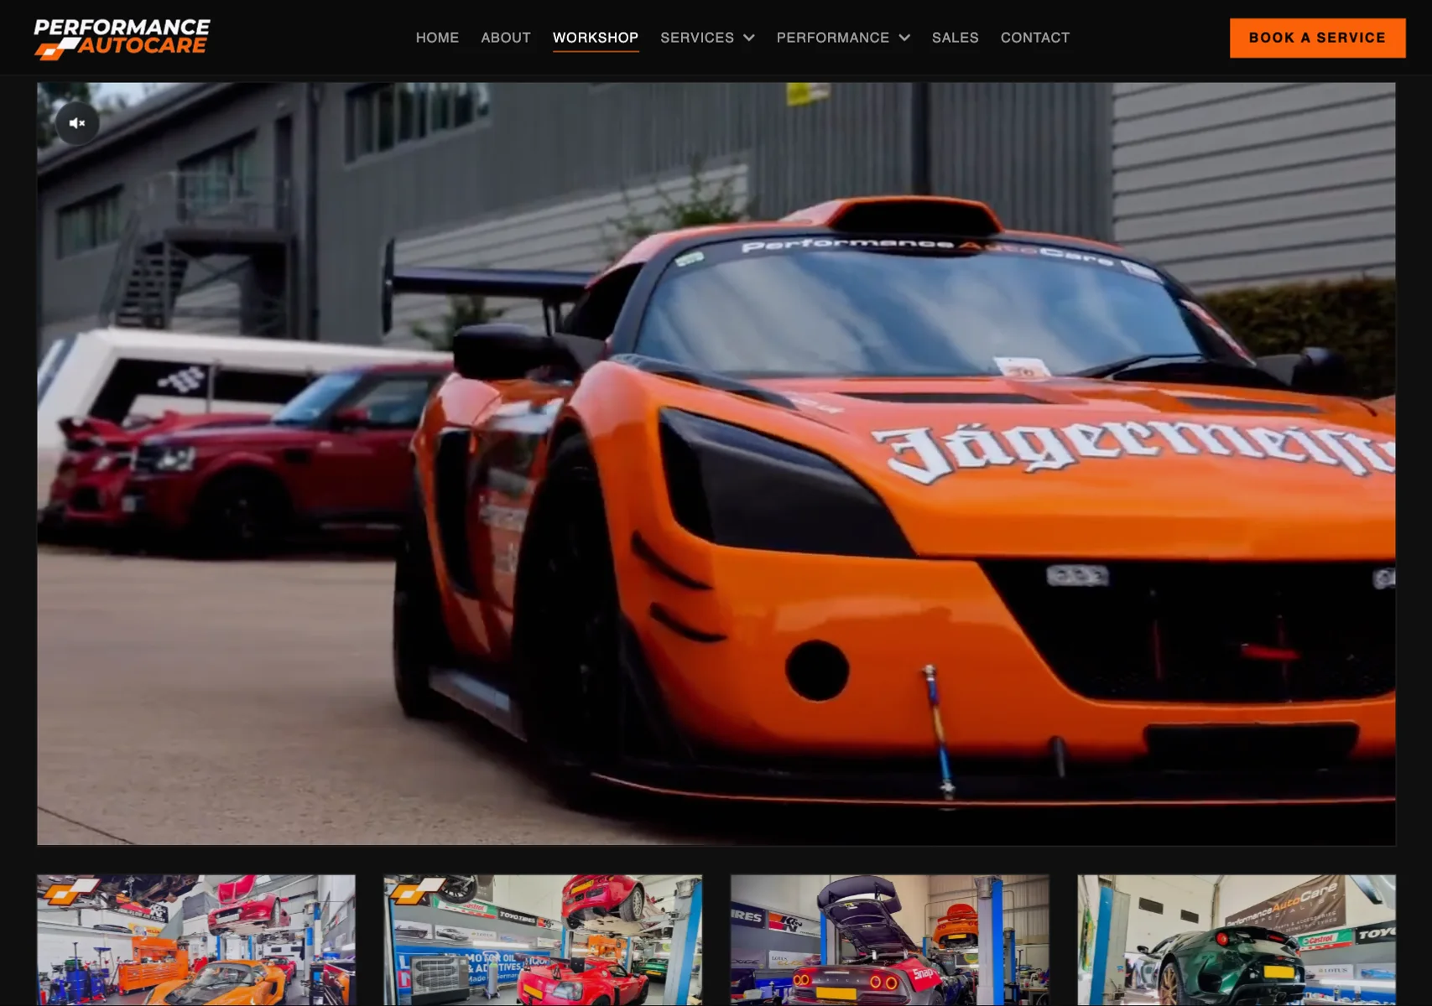The image size is (1432, 1006).
Task: Open thumbnail showing Motor Oil banner
Action: (x=543, y=940)
